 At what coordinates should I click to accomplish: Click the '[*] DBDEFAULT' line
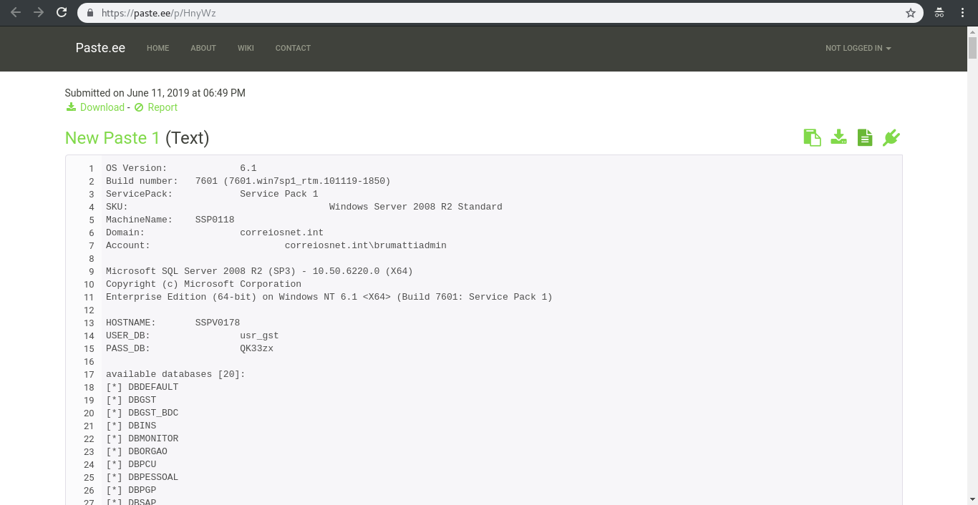pyautogui.click(x=142, y=387)
